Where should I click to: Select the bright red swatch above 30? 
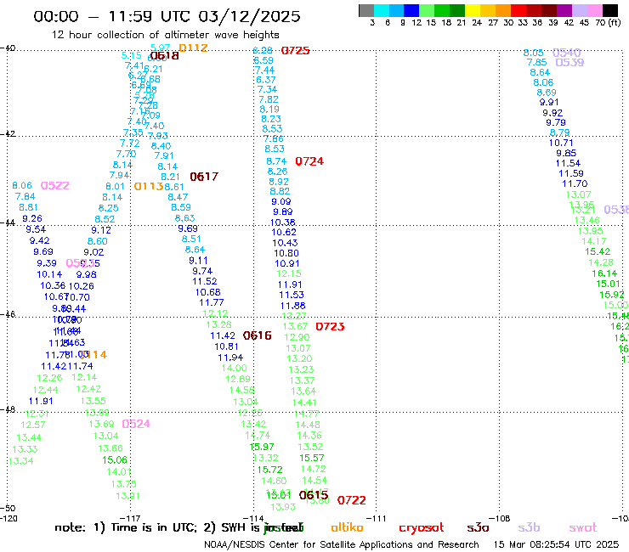coord(518,10)
